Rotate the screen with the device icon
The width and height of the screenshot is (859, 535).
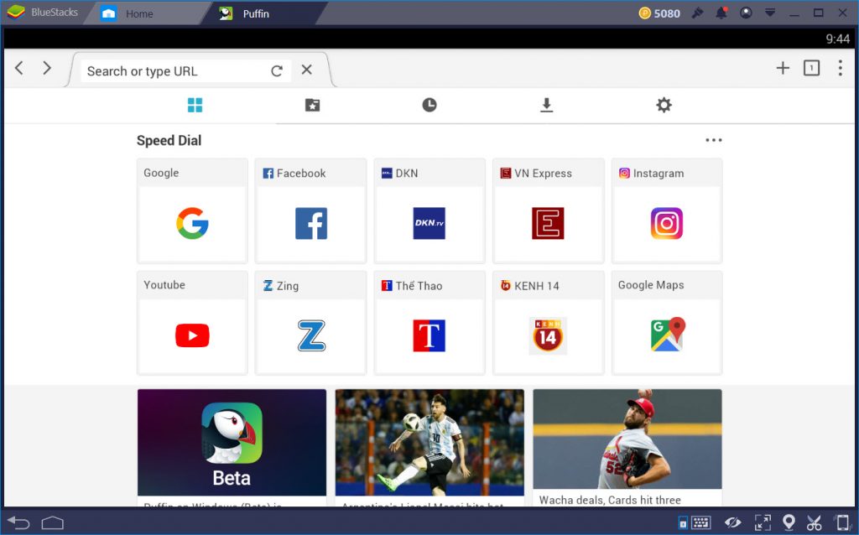(842, 522)
